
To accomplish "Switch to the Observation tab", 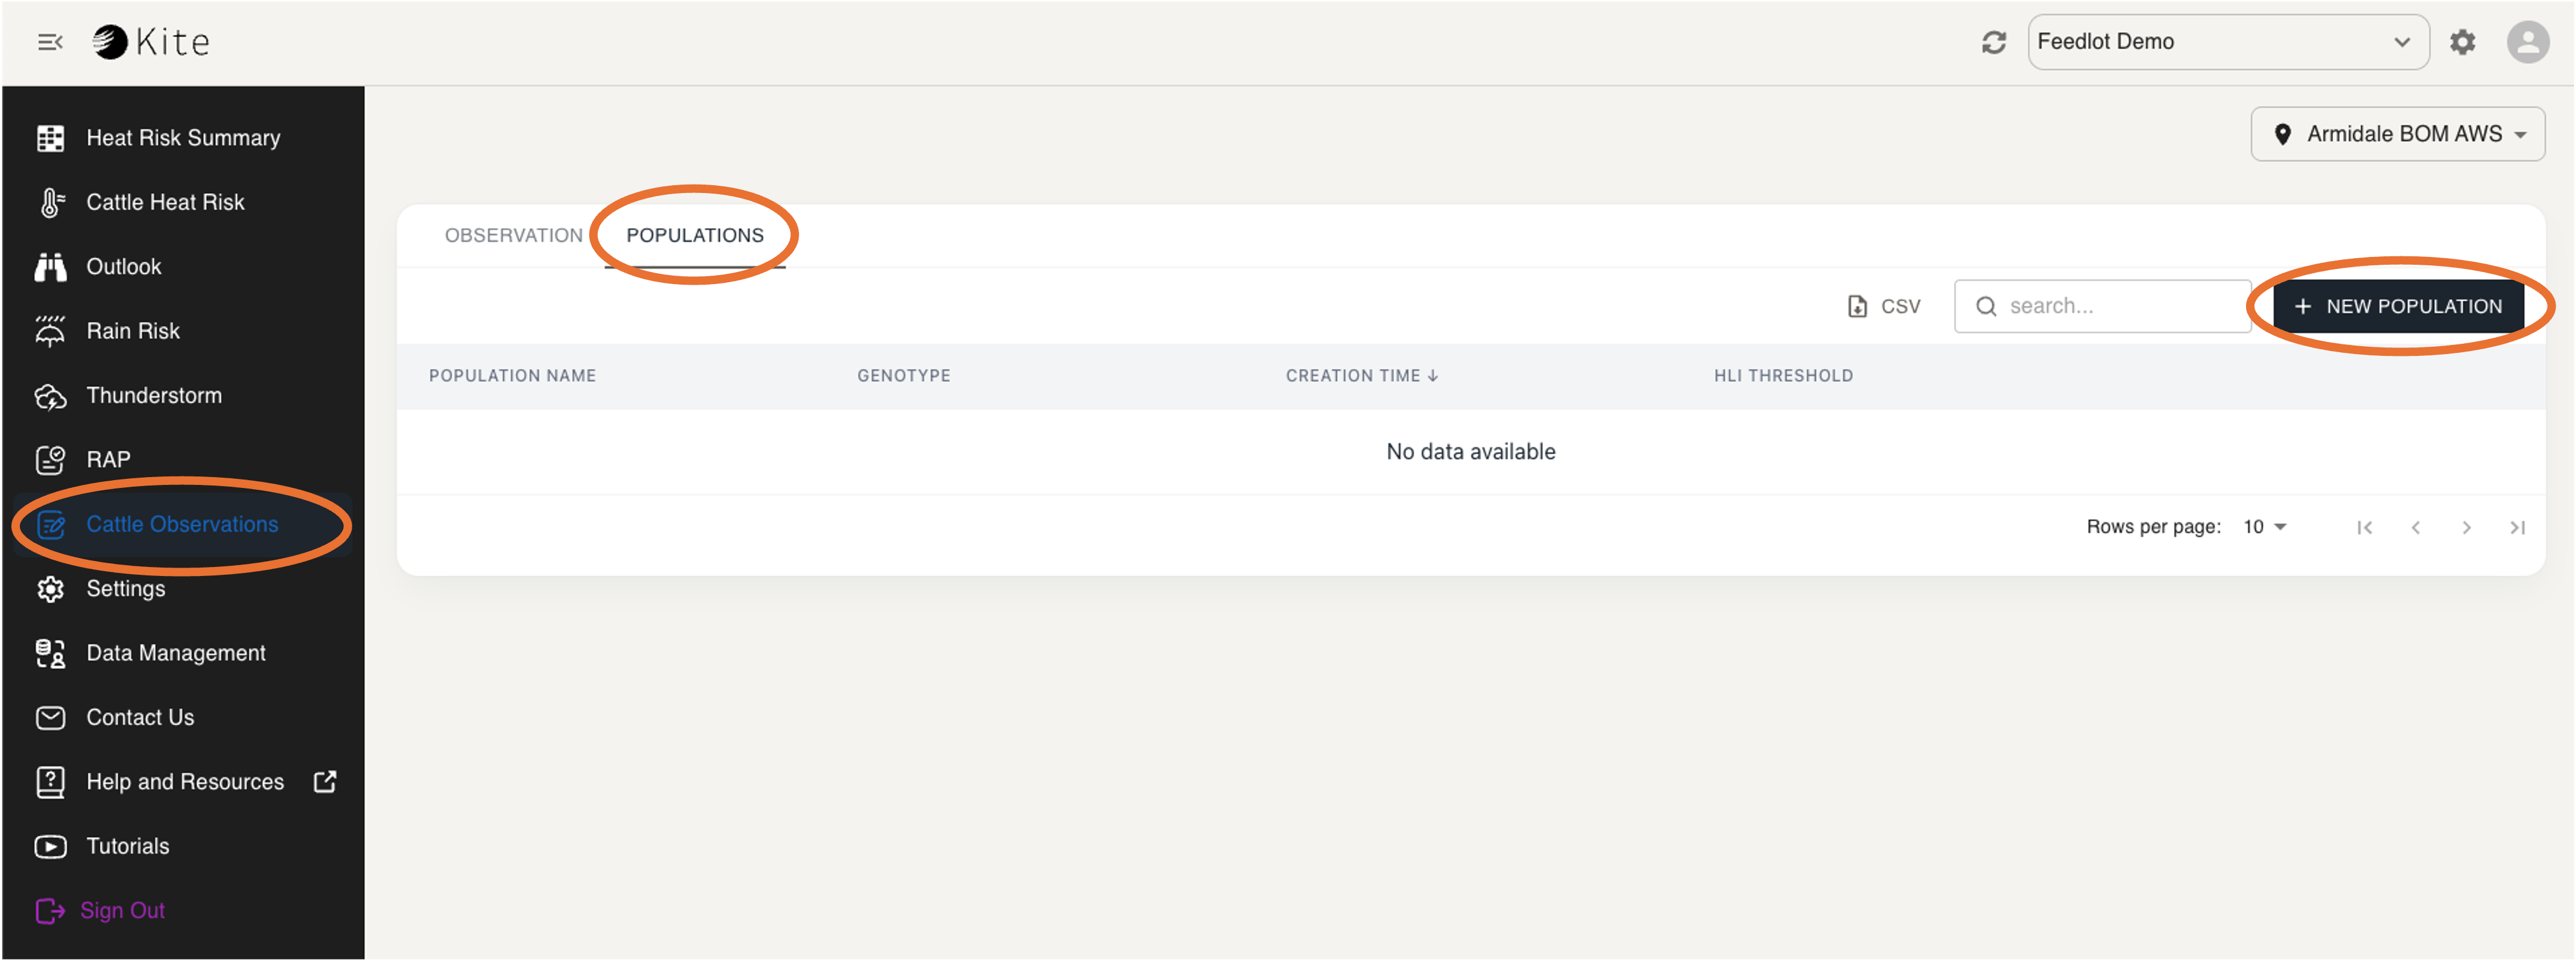I will [x=513, y=235].
